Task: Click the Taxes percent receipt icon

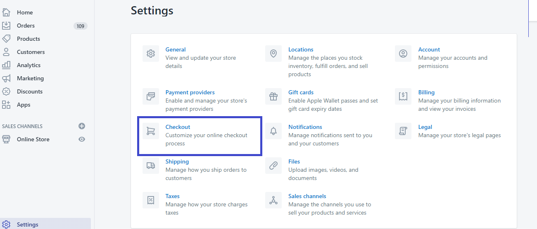Action: click(151, 200)
